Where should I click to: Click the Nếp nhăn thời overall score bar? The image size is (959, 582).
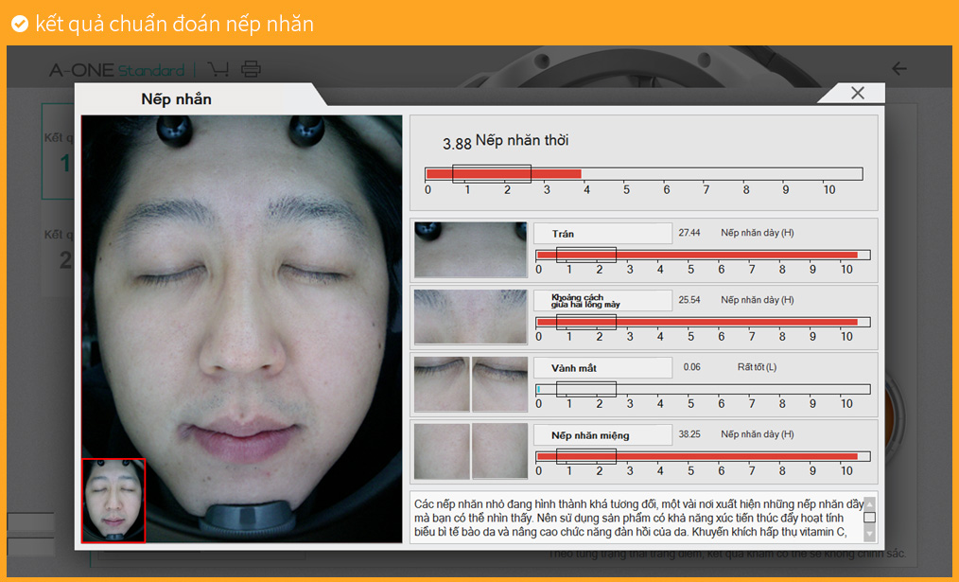[643, 174]
